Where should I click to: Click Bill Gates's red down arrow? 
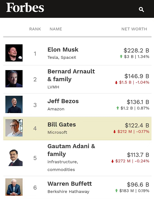click(114, 132)
